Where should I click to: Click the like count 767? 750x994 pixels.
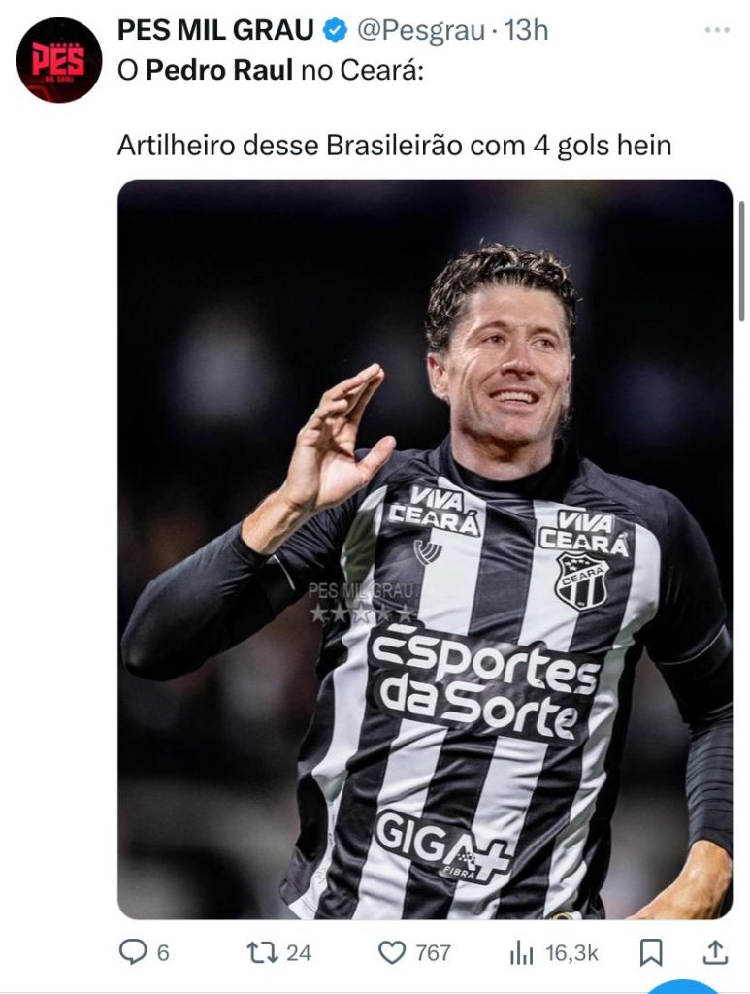pos(434,953)
